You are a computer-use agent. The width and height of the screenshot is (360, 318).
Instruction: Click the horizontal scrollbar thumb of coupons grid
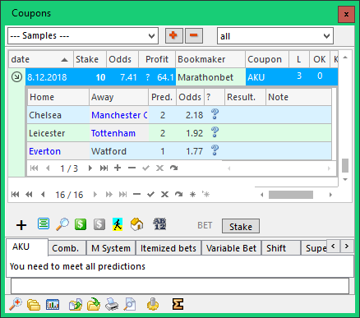click(x=291, y=195)
